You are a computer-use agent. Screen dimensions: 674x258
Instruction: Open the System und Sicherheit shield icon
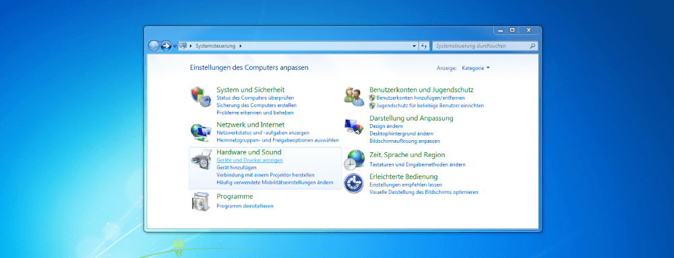coord(201,96)
